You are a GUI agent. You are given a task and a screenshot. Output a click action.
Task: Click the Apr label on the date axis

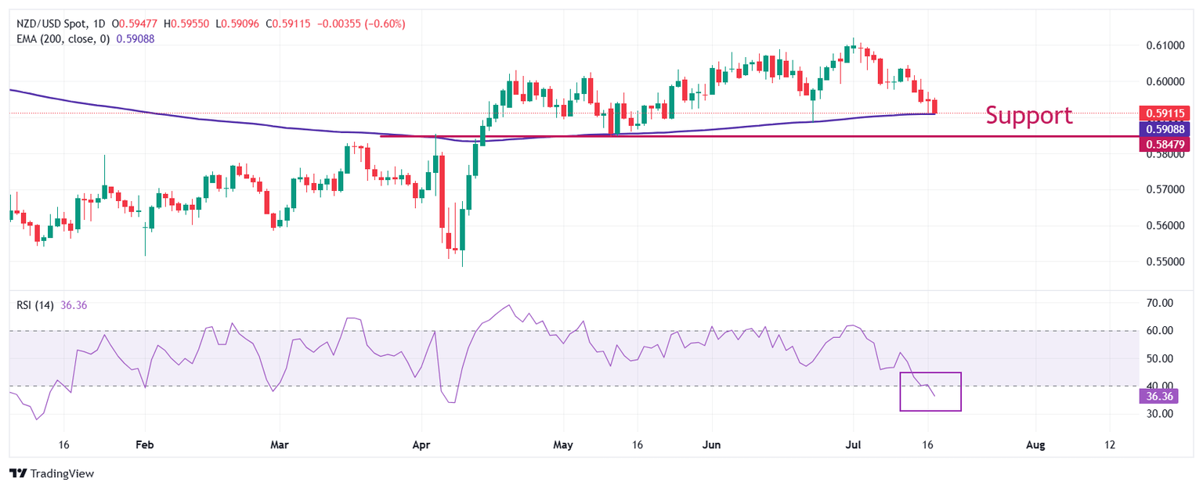422,445
